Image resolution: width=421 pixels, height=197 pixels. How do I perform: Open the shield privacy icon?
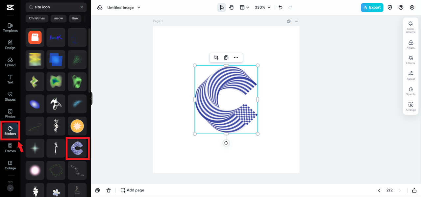(390, 8)
